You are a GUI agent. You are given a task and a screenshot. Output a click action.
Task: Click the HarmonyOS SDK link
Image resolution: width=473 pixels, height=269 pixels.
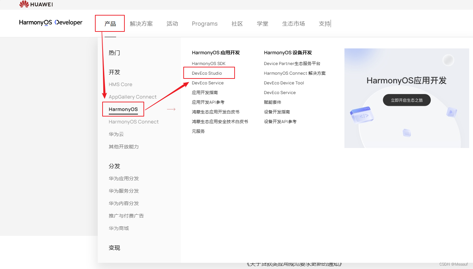coord(209,63)
